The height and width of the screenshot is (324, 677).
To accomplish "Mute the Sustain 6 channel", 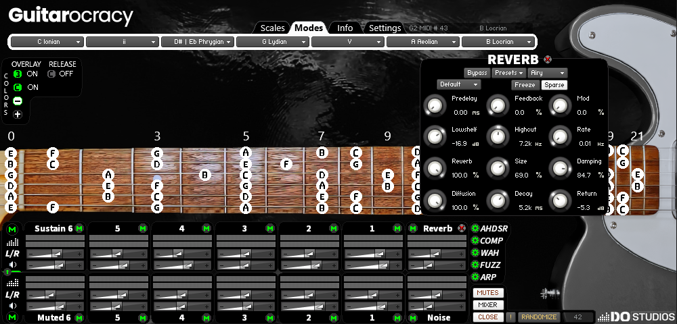I will (79, 228).
